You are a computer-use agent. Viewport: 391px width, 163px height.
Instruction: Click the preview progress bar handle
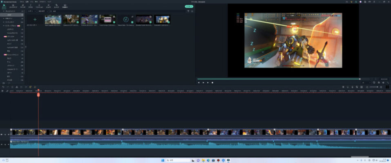(x=360, y=79)
